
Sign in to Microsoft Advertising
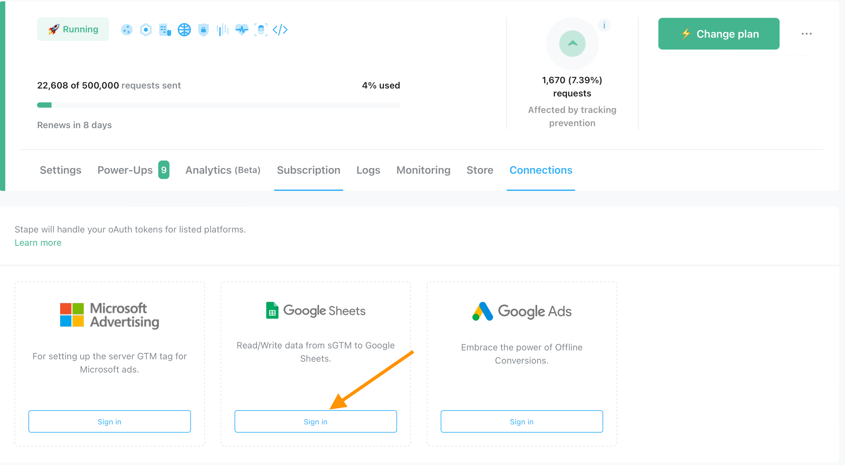110,421
